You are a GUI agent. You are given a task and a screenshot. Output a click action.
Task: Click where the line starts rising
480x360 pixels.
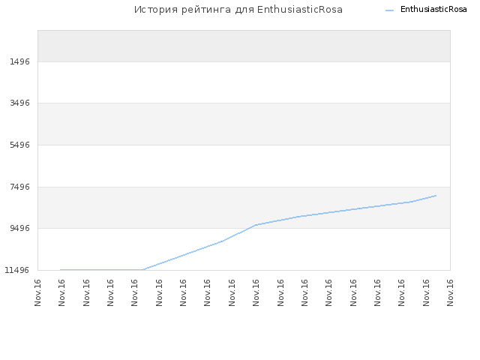coord(143,270)
